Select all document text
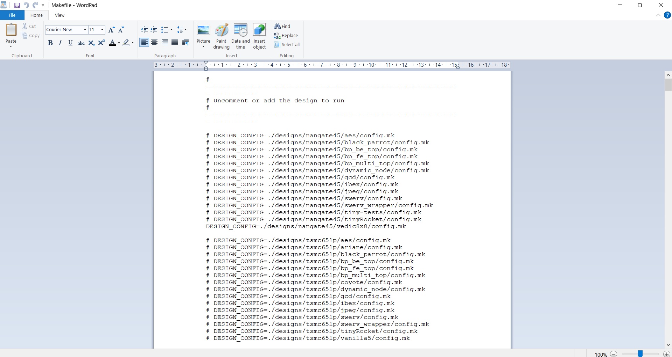 (x=288, y=44)
